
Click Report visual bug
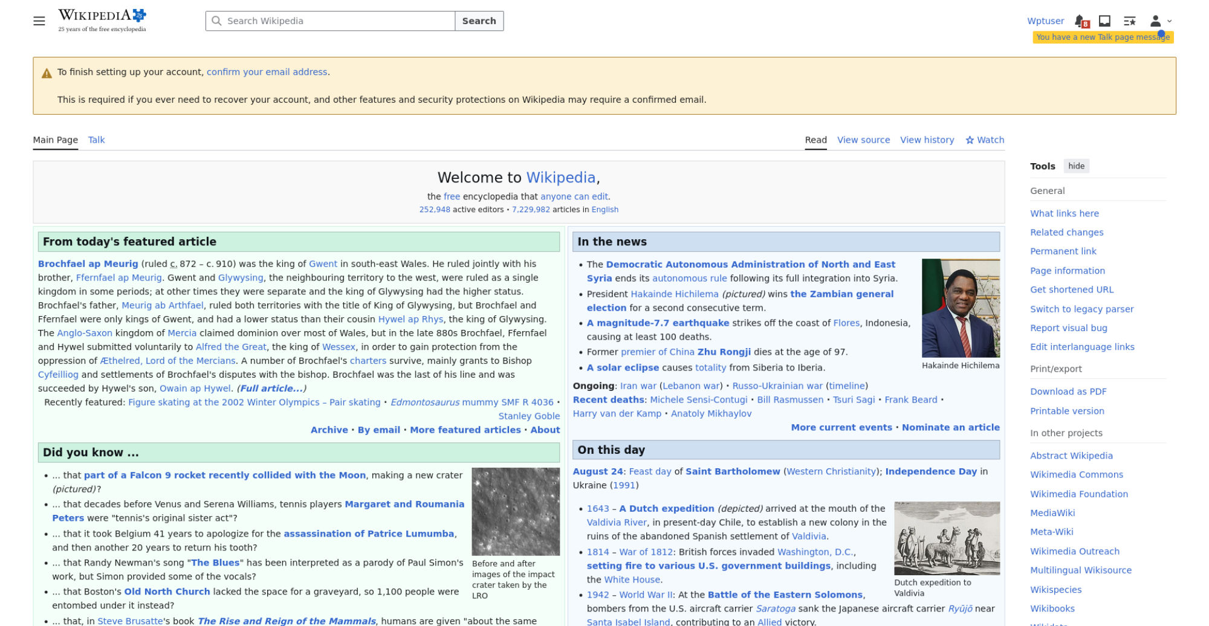pos(1069,328)
